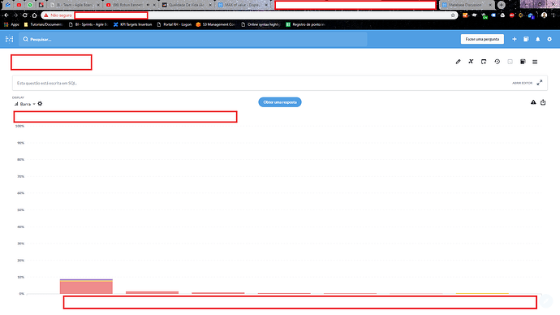560x315 pixels.
Task: Click the greyed-out square icon beside history
Action: point(510,62)
